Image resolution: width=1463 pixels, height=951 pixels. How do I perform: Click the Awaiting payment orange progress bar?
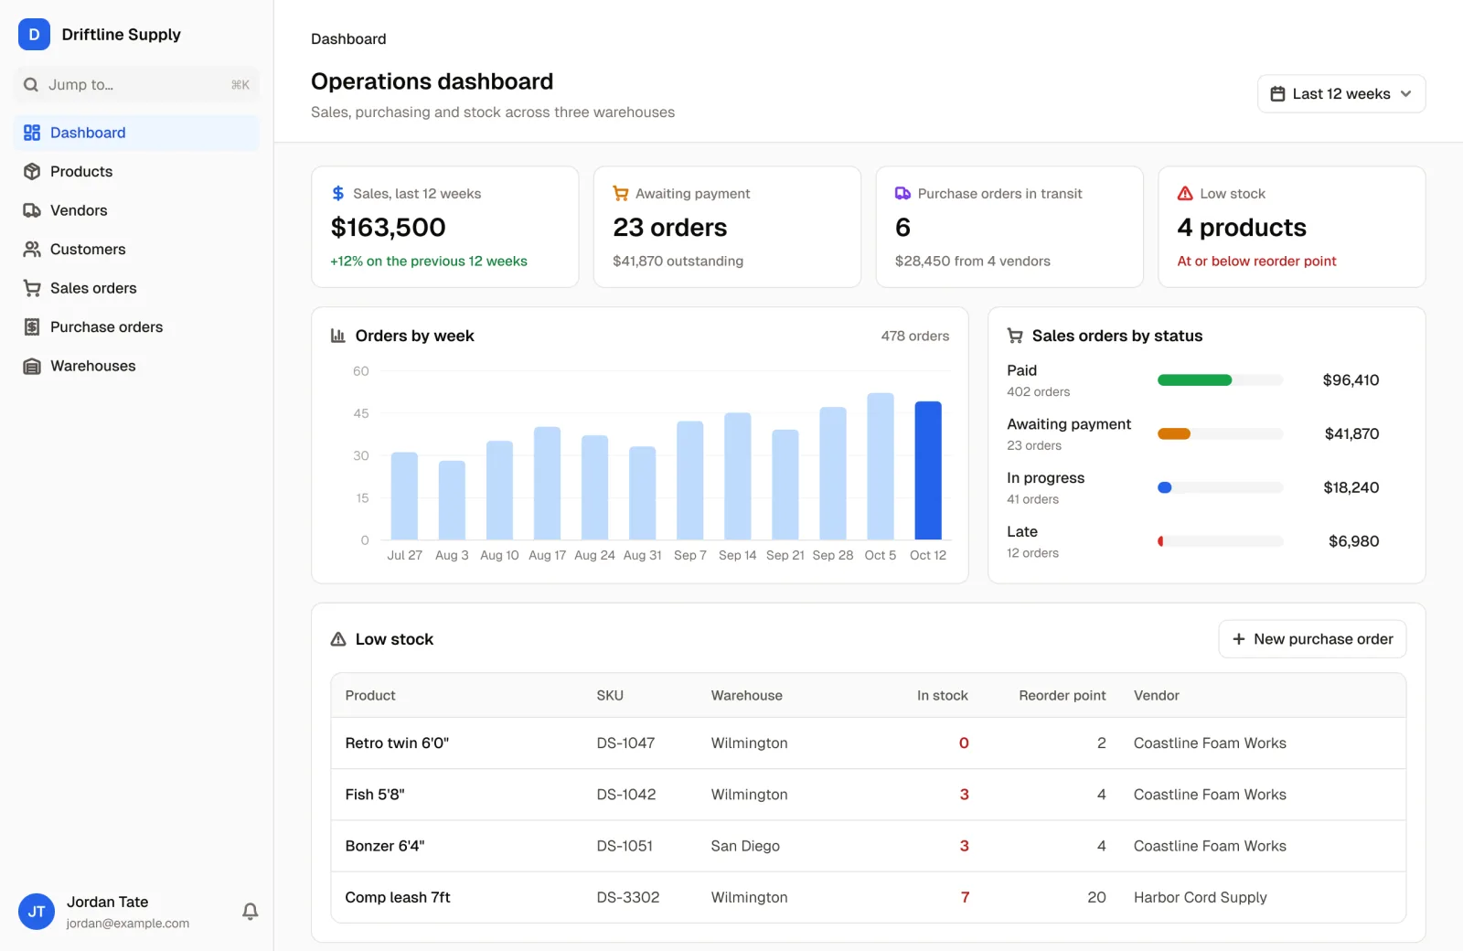click(1174, 434)
